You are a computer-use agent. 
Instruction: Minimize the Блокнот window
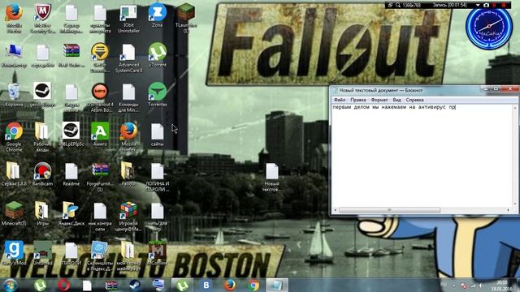[486, 88]
